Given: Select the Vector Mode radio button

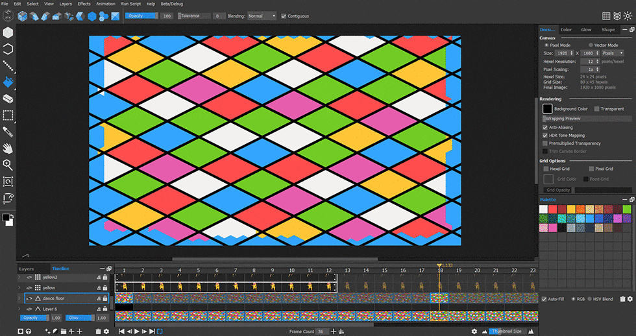Looking at the screenshot, I should pyautogui.click(x=589, y=45).
